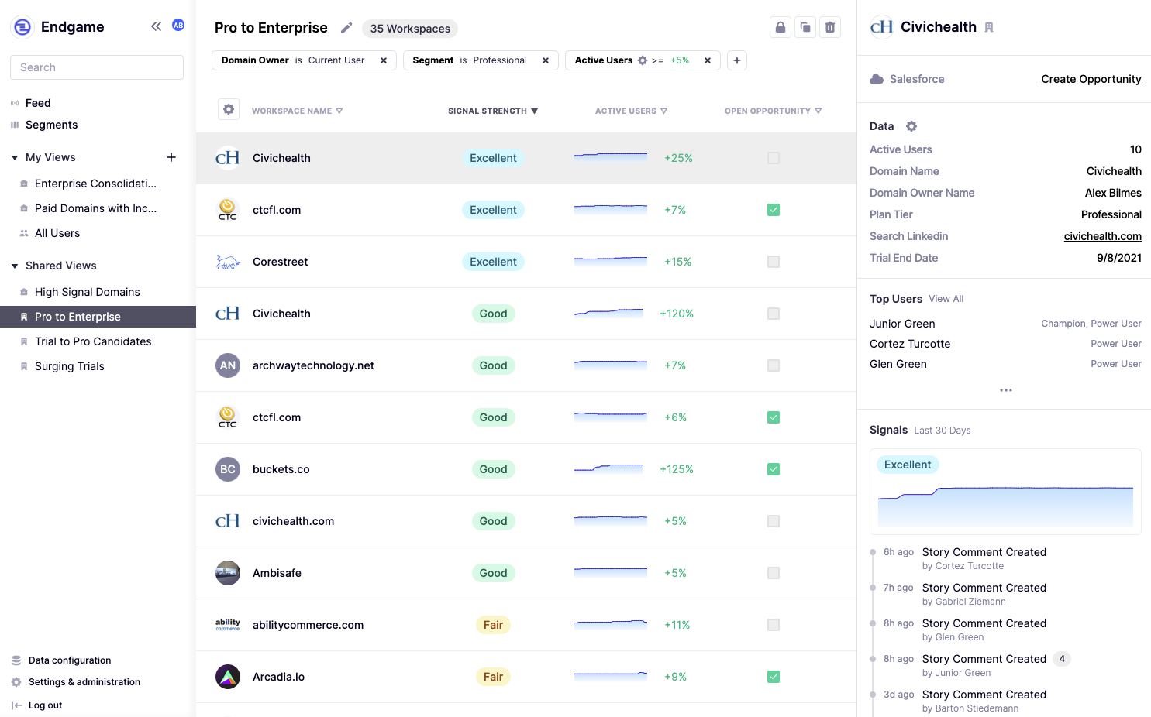Viewport: 1151px width, 717px height.
Task: Remove the Domain Owner filter
Action: (x=384, y=60)
